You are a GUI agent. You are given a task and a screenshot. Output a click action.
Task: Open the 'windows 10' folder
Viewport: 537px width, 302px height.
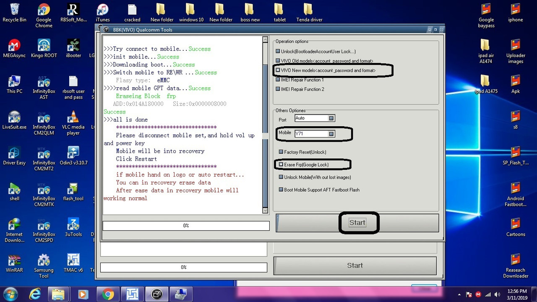191,12
